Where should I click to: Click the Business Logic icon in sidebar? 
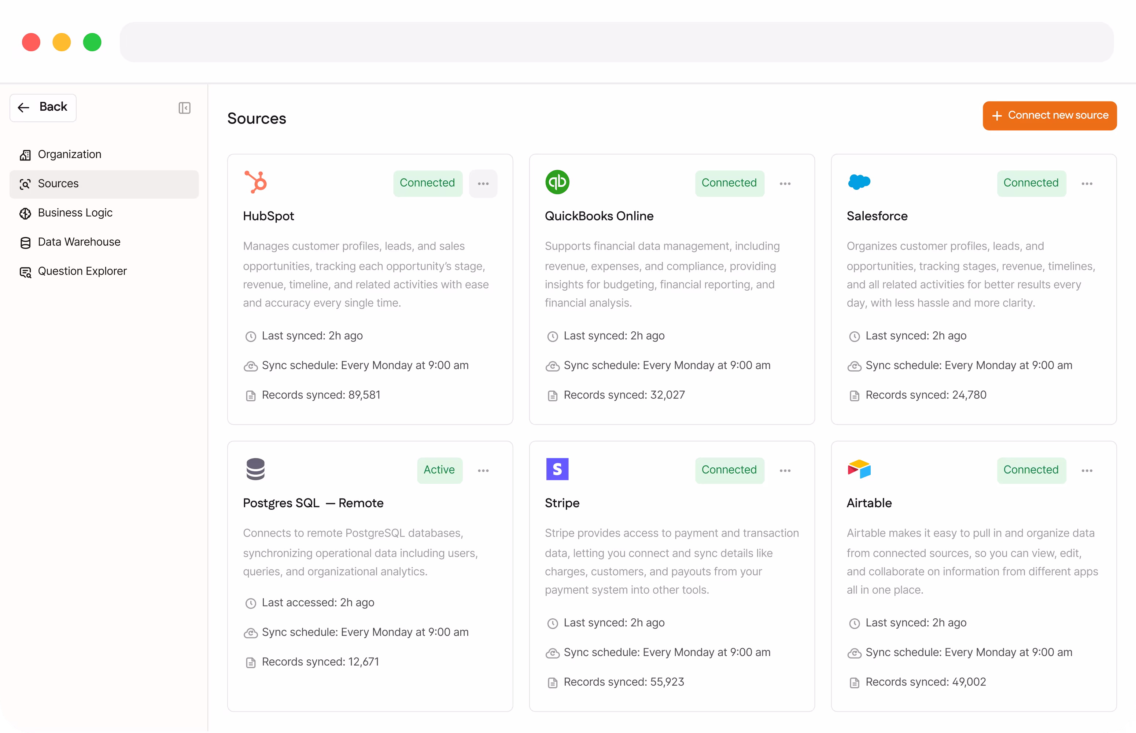pyautogui.click(x=25, y=213)
